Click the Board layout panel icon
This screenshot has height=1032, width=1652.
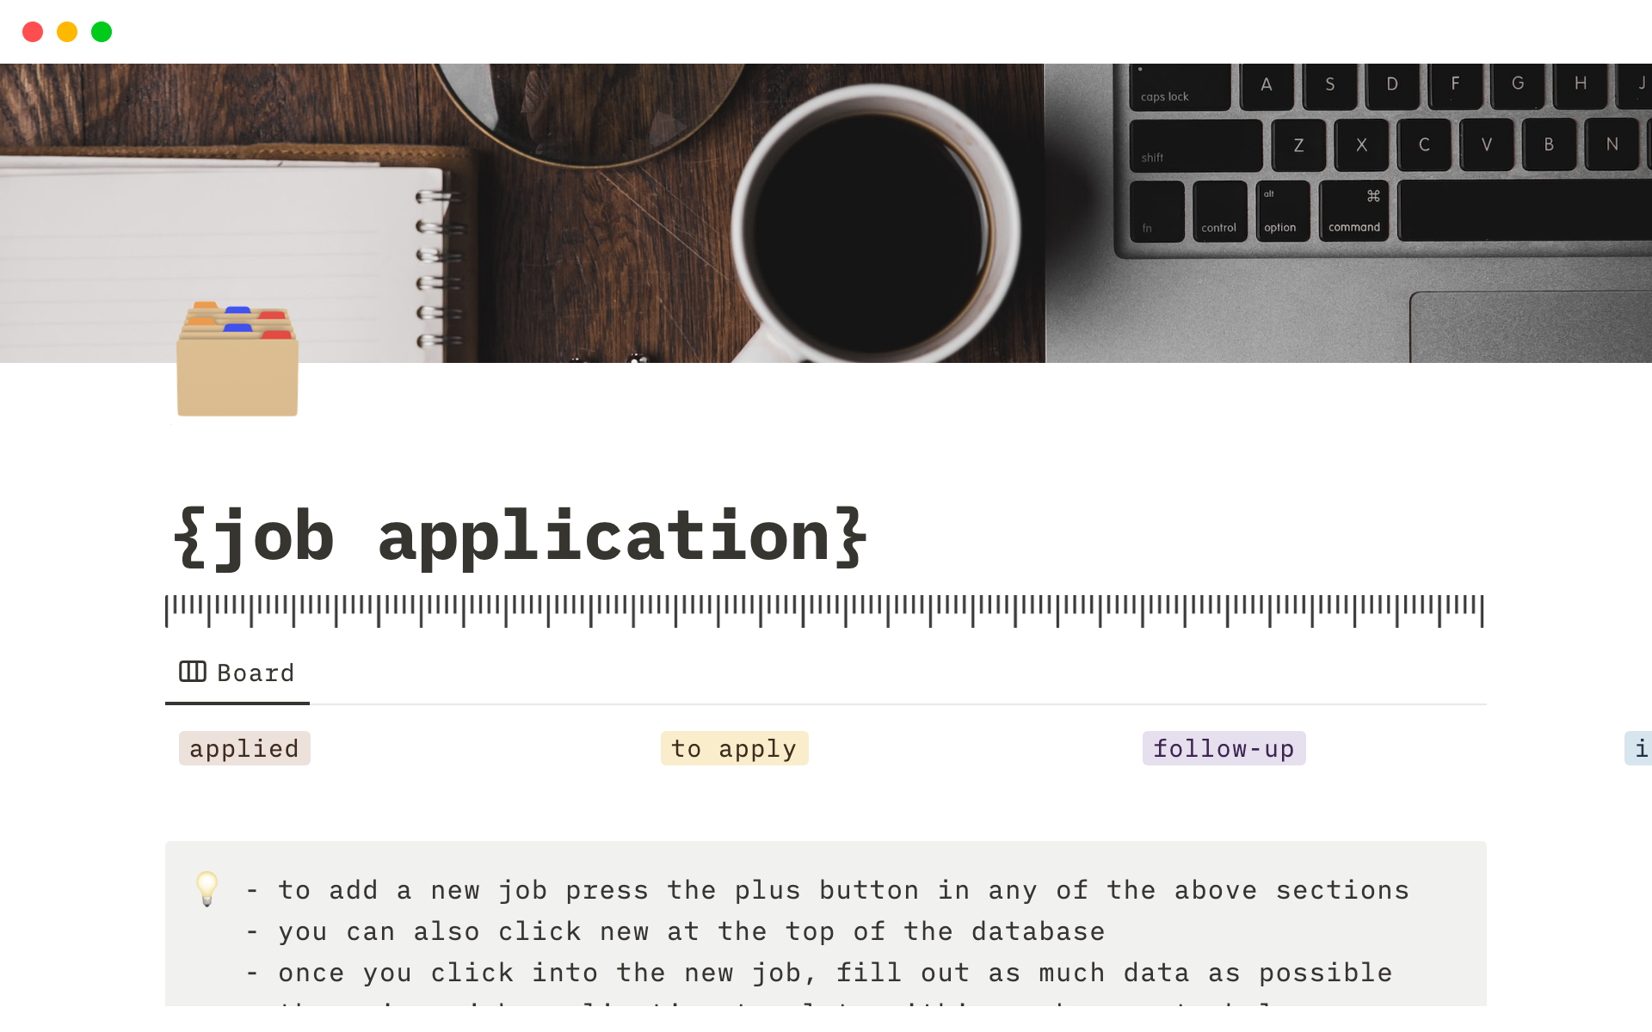(x=192, y=672)
